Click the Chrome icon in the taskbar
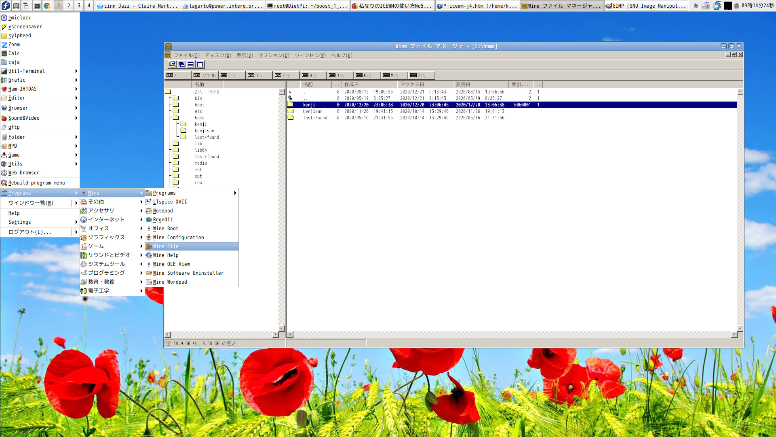 pos(47,6)
